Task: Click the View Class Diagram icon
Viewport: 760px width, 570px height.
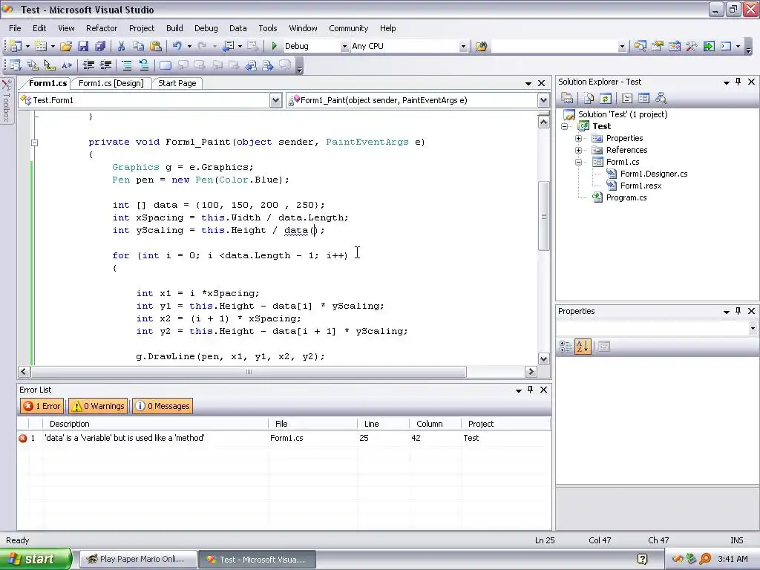Action: click(661, 99)
